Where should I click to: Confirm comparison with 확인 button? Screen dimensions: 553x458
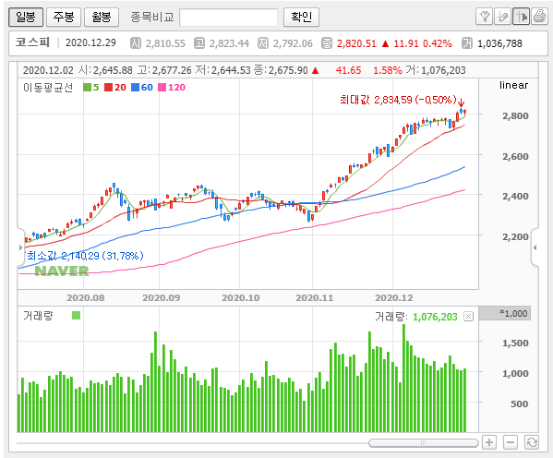point(301,17)
